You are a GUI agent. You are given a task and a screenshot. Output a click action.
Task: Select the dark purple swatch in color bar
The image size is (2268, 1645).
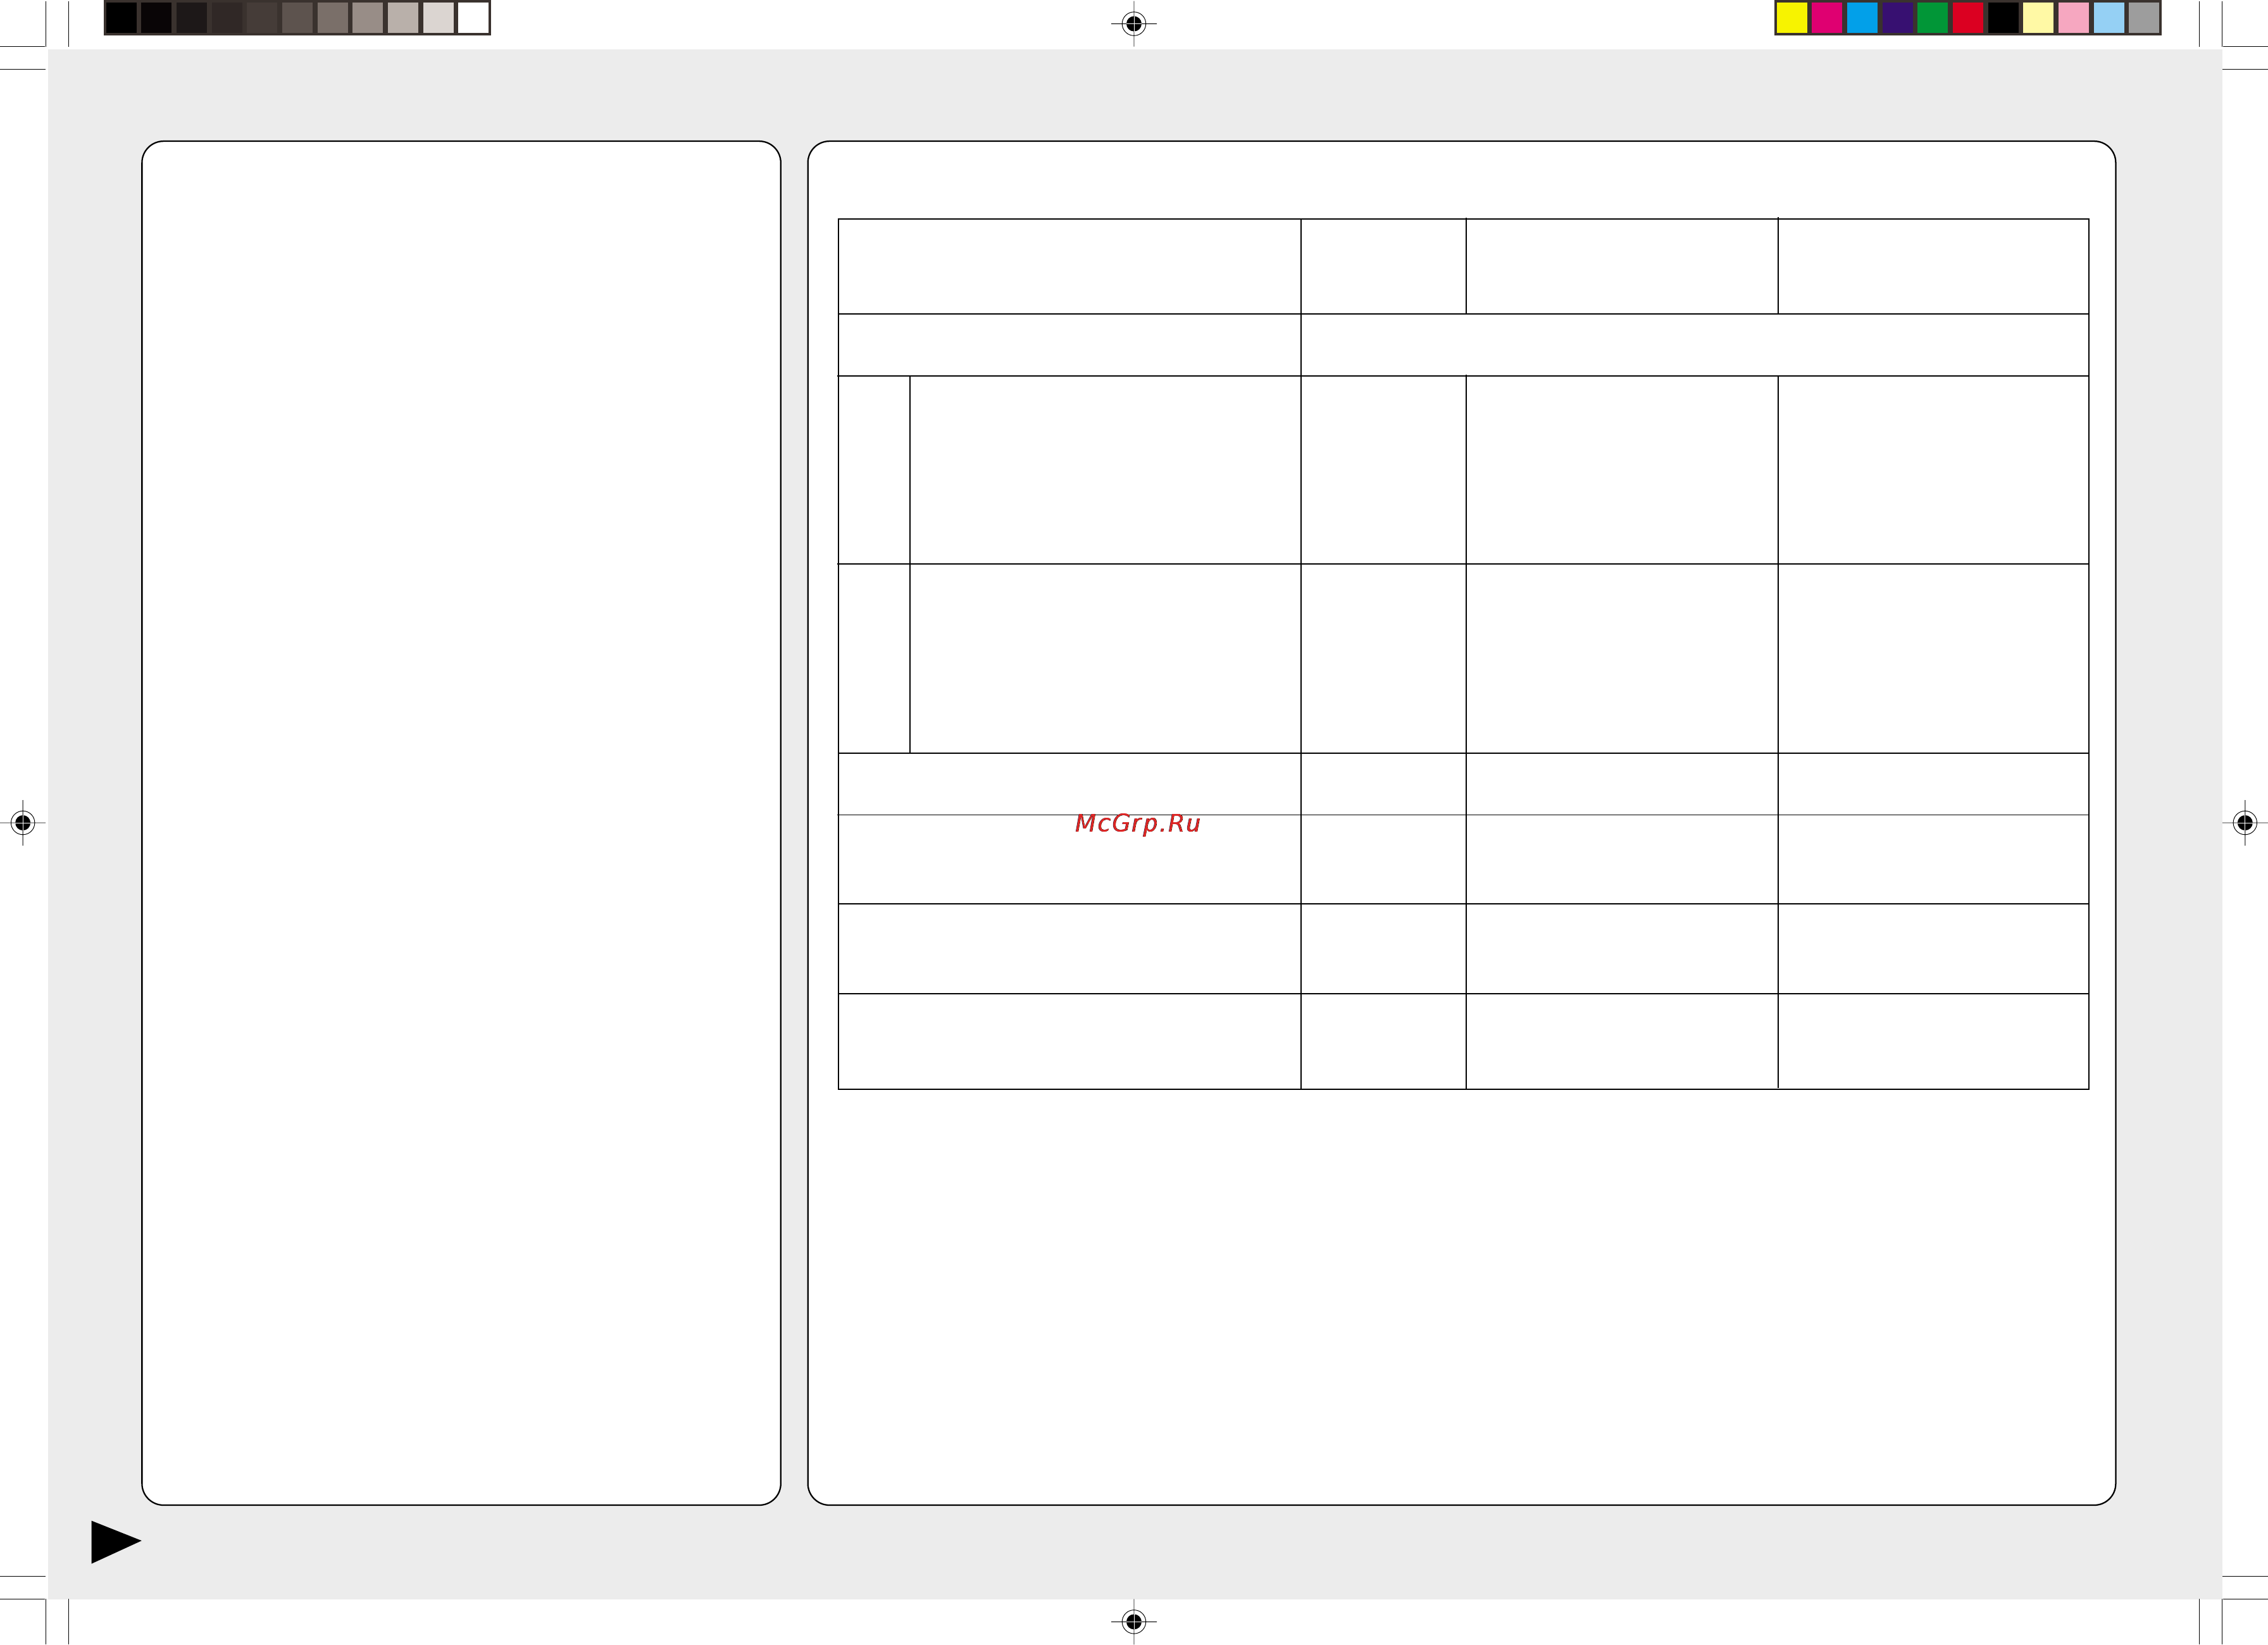click(1897, 18)
